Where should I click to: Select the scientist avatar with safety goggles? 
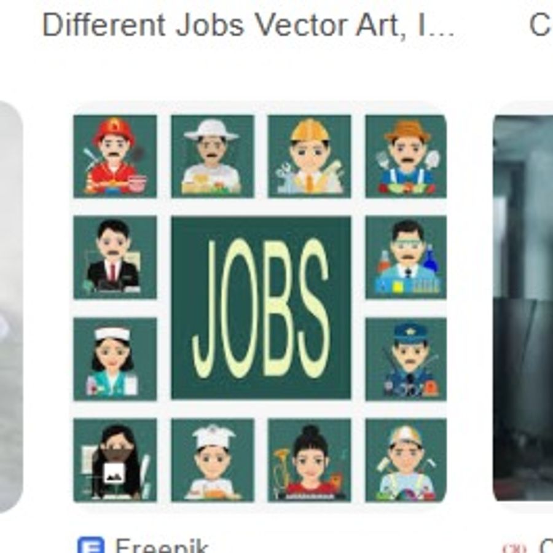click(406, 257)
